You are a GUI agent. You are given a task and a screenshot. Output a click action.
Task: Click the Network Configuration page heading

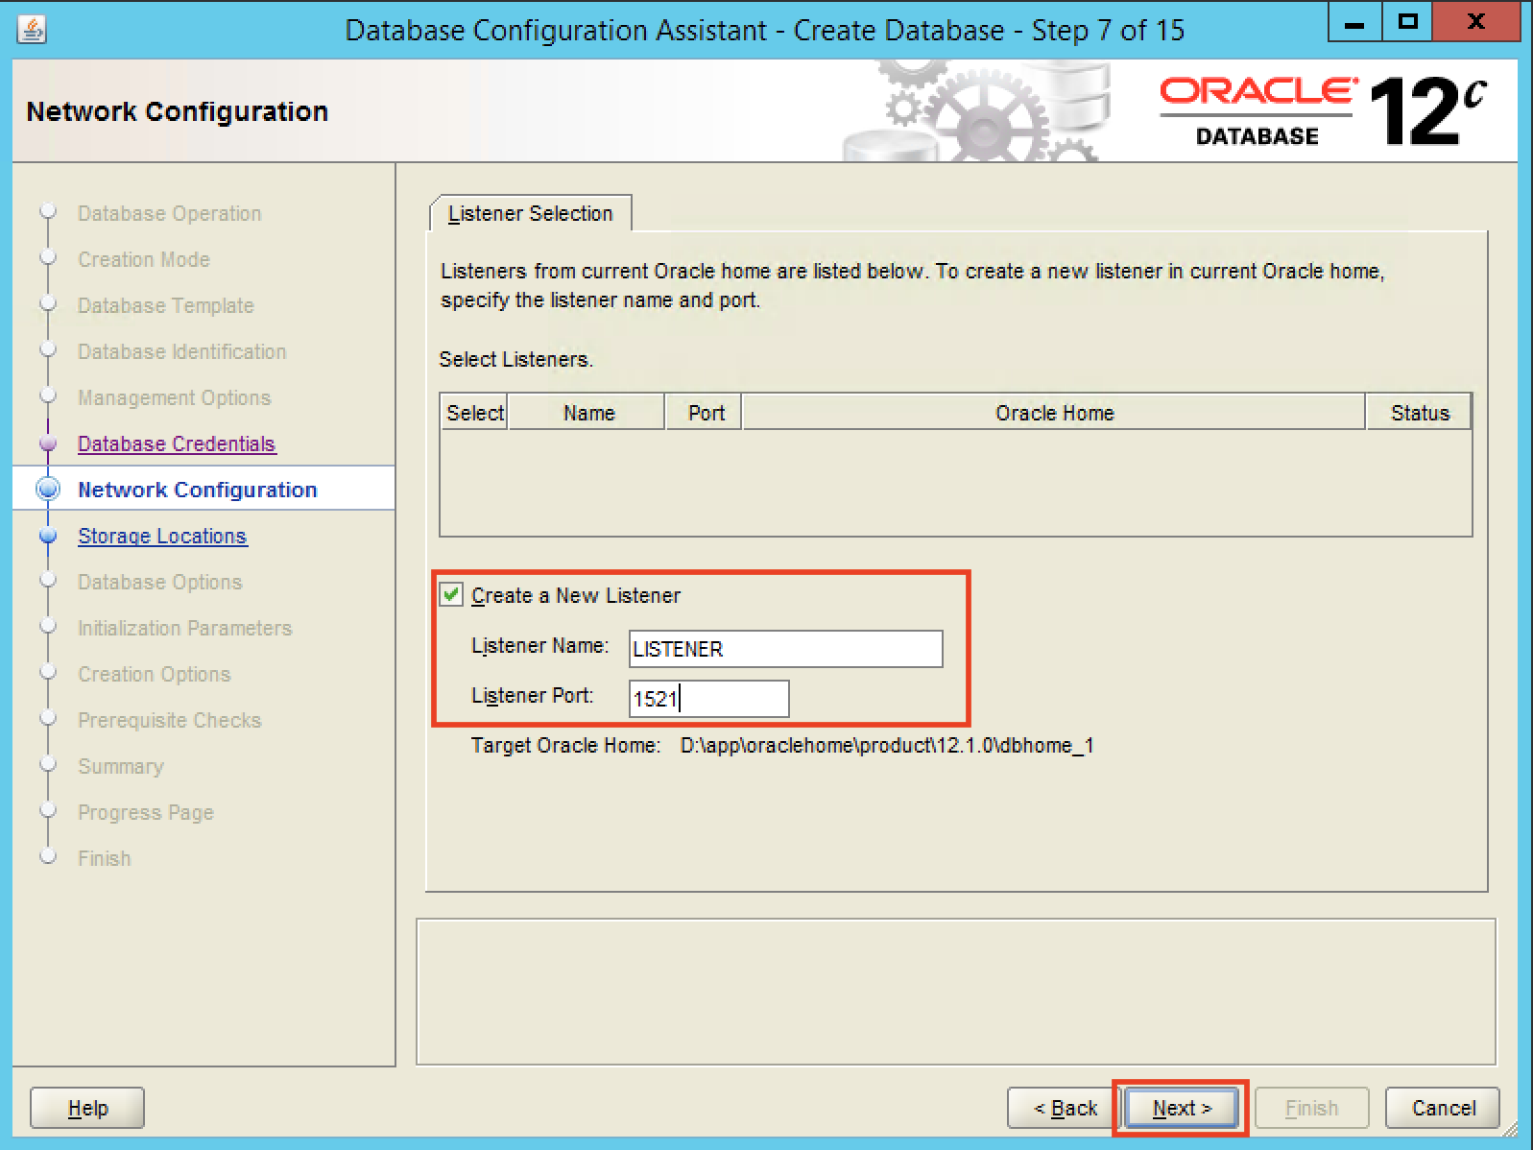178,111
